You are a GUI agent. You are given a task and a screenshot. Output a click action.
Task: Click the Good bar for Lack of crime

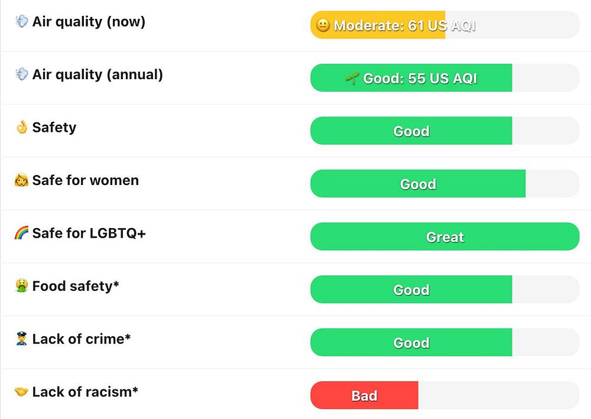tap(411, 343)
